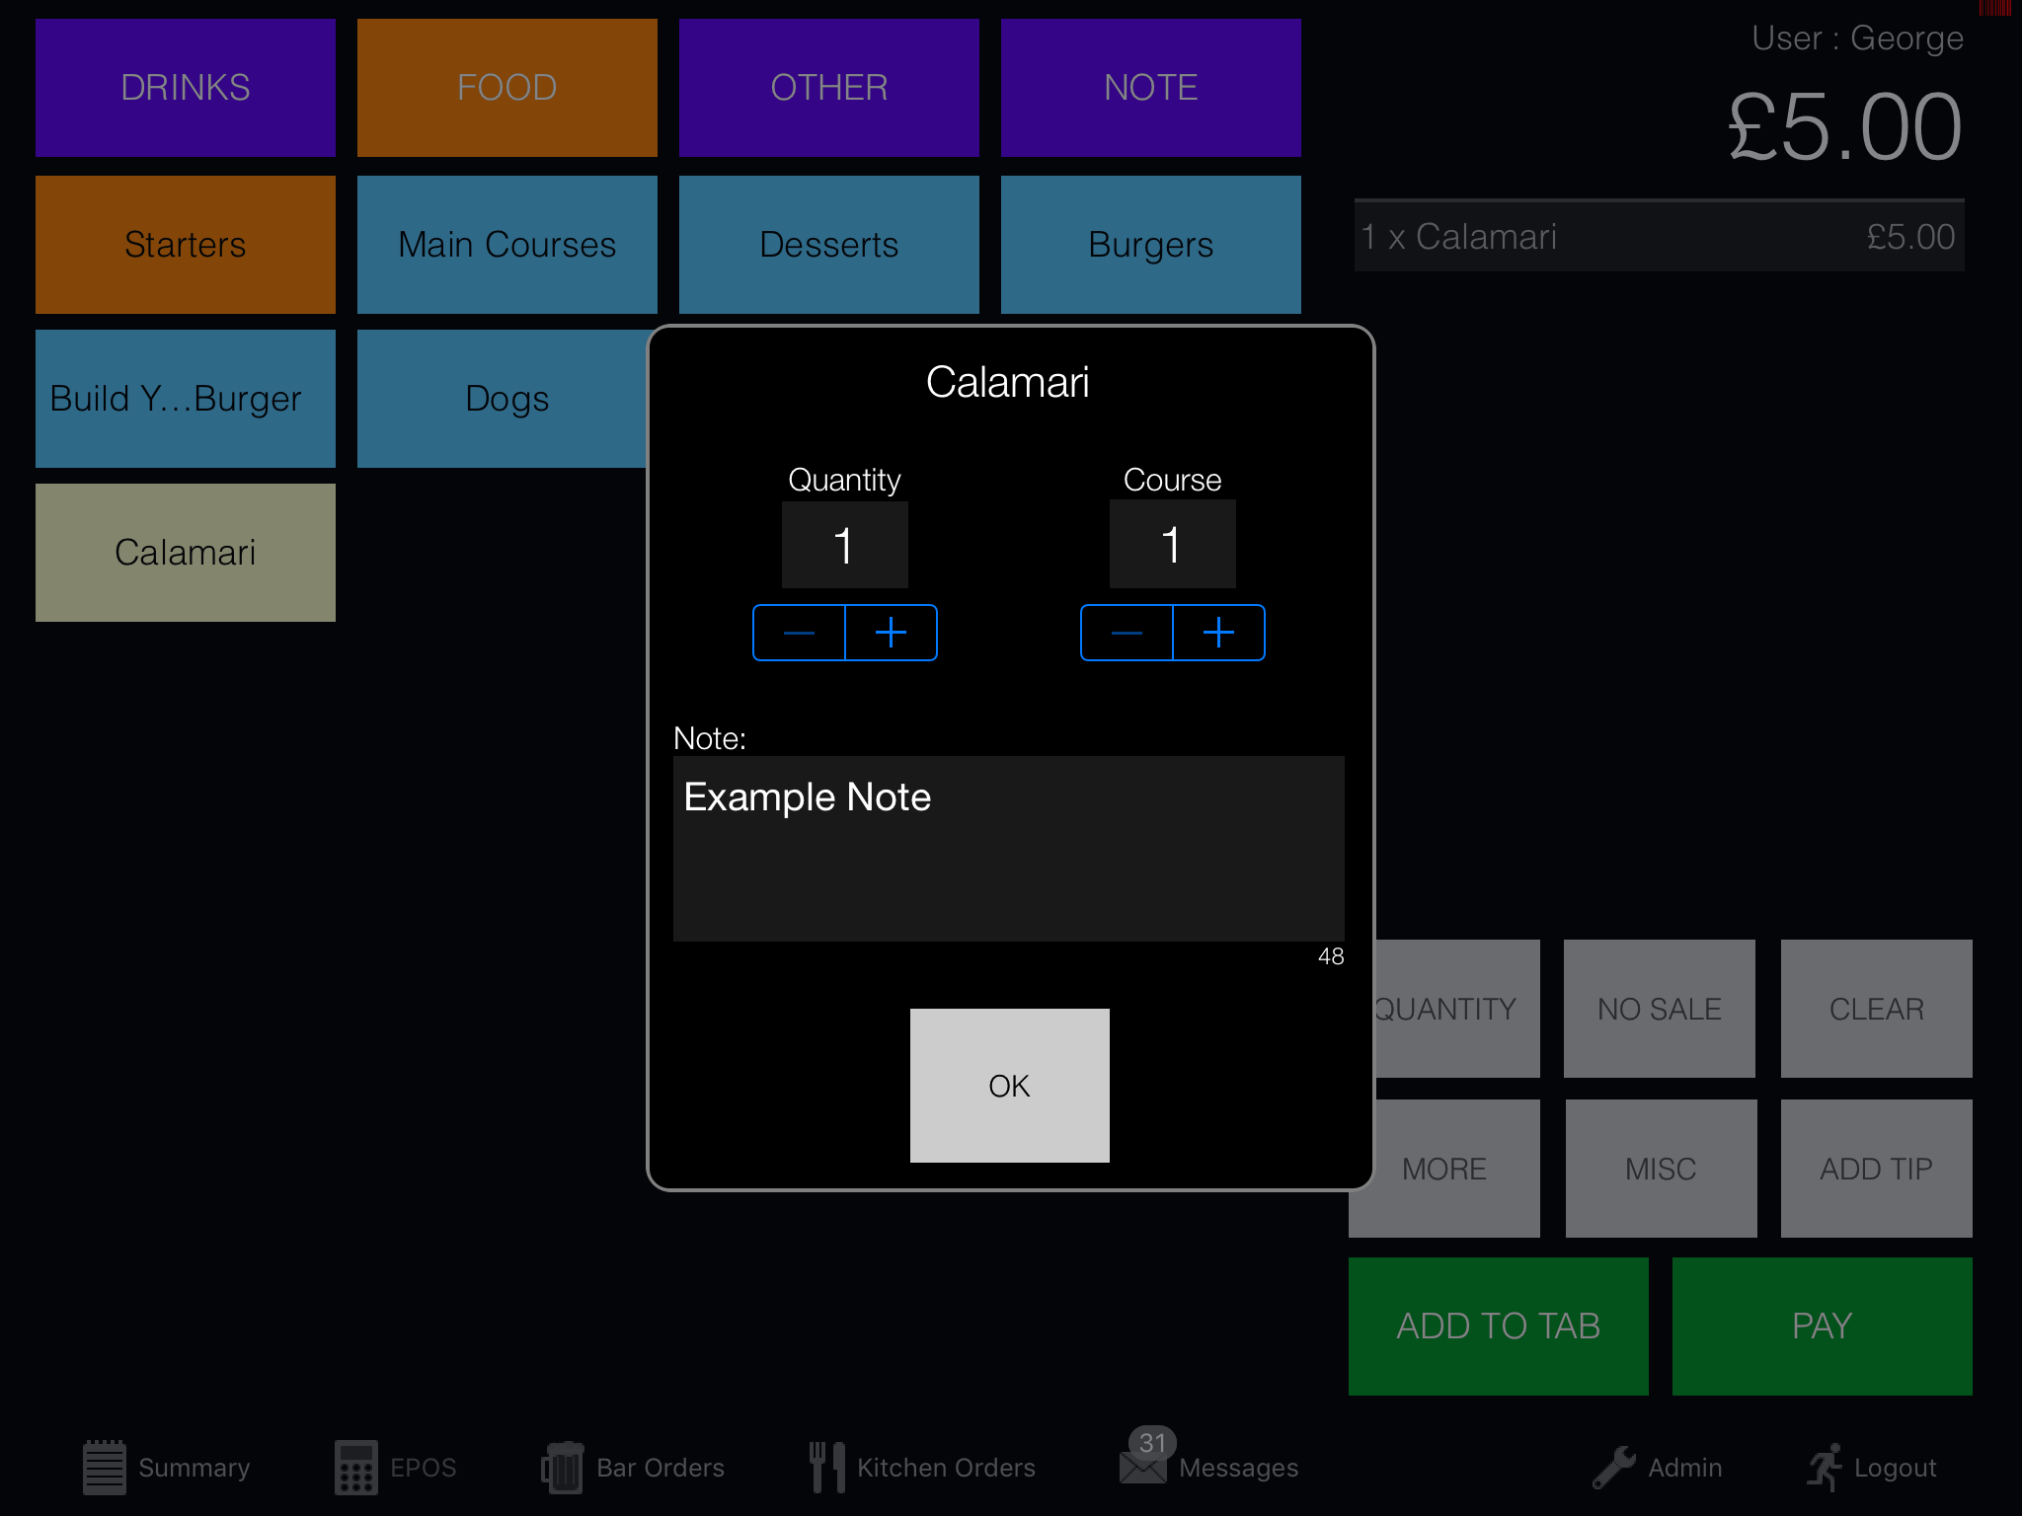Open the Kitchen Orders cutlery icon
2022x1516 pixels.
(x=827, y=1467)
